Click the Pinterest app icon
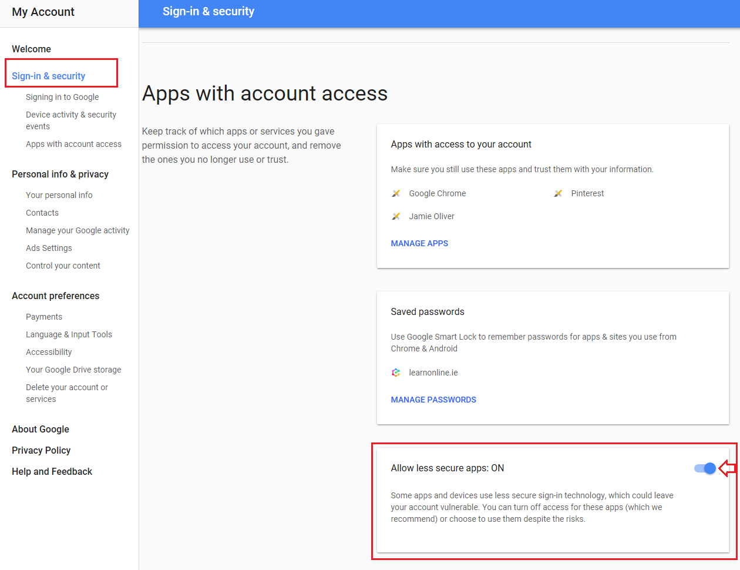Screen dimensions: 740x570 click(558, 193)
